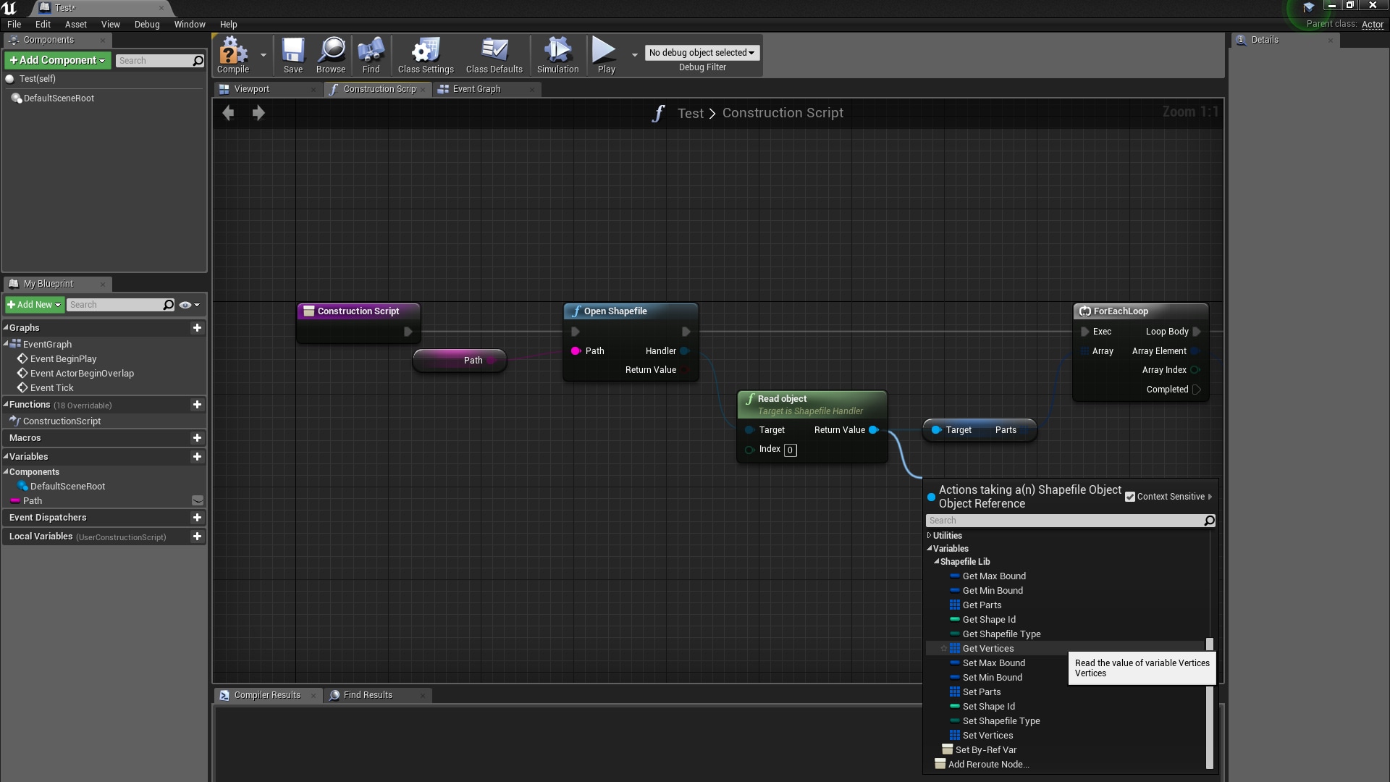The height and width of the screenshot is (782, 1390).
Task: Click the actions menu search field
Action: pyautogui.click(x=1063, y=521)
